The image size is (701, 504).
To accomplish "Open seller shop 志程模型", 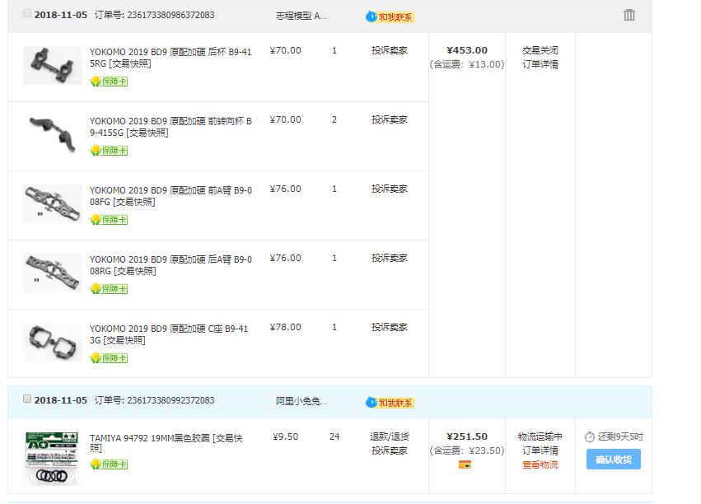I will 301,16.
